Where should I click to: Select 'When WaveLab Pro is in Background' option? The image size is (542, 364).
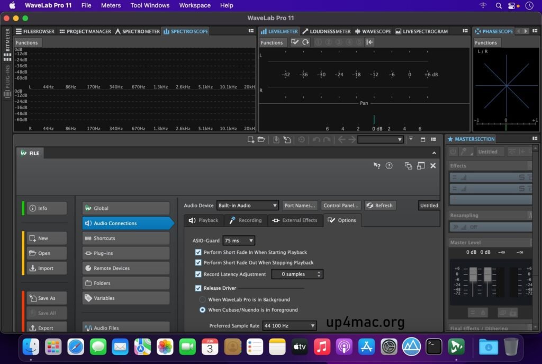[202, 299]
